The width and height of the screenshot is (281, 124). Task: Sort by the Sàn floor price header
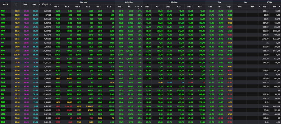click(34, 4)
